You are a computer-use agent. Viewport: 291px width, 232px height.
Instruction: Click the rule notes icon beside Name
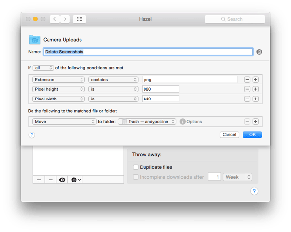pyautogui.click(x=259, y=52)
